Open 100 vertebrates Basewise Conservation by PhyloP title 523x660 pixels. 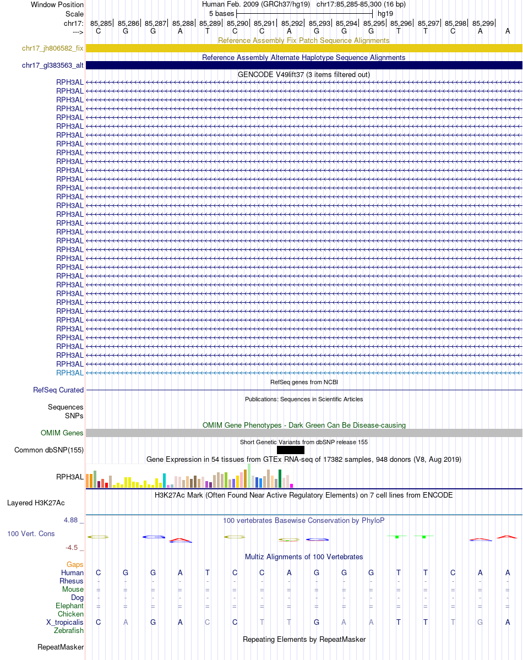point(303,521)
